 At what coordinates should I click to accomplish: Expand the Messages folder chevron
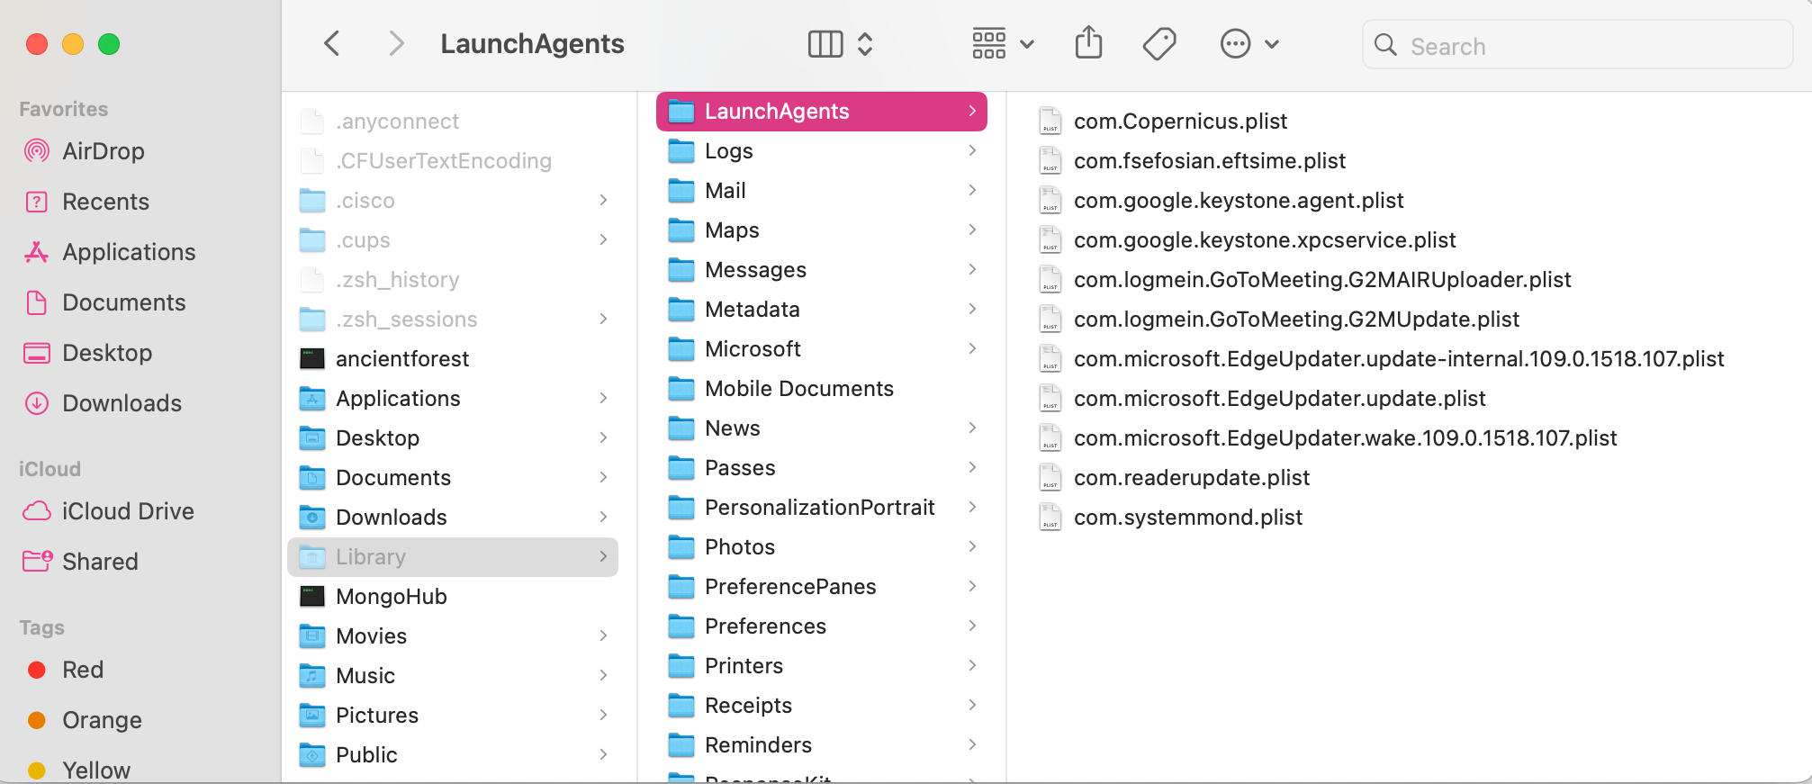972,269
